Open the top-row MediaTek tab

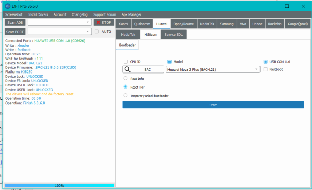point(207,24)
